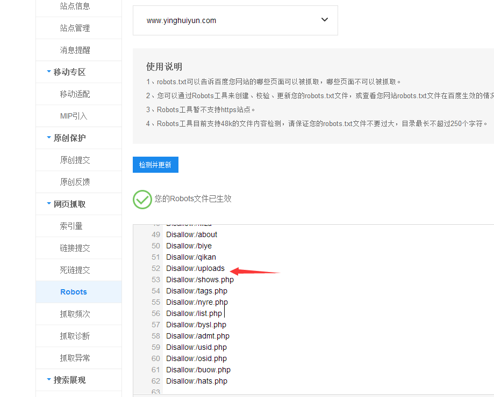The width and height of the screenshot is (494, 397).
Task: Collapse the 原创保护 section
Action: [49, 138]
